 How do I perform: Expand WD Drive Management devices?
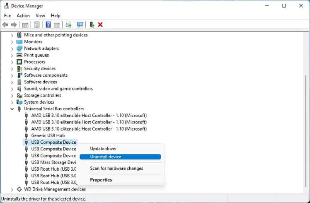[12, 190]
